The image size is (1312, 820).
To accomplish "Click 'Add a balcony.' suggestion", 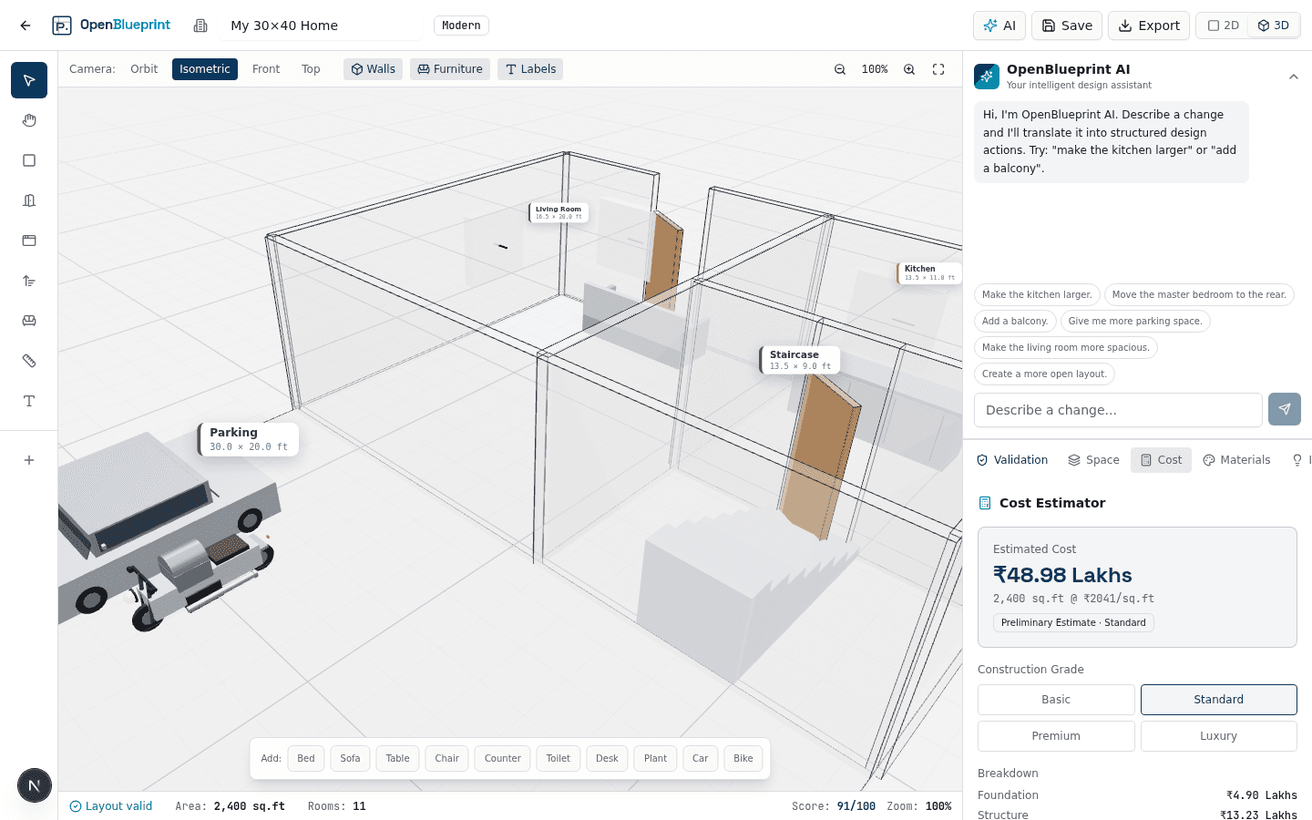I will (x=1015, y=321).
